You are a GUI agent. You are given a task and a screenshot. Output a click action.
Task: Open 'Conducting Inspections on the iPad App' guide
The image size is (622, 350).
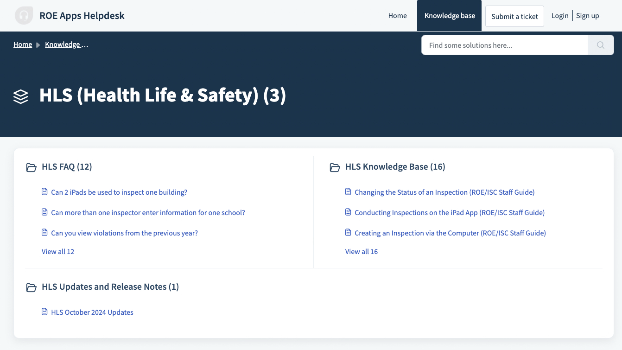click(x=450, y=213)
